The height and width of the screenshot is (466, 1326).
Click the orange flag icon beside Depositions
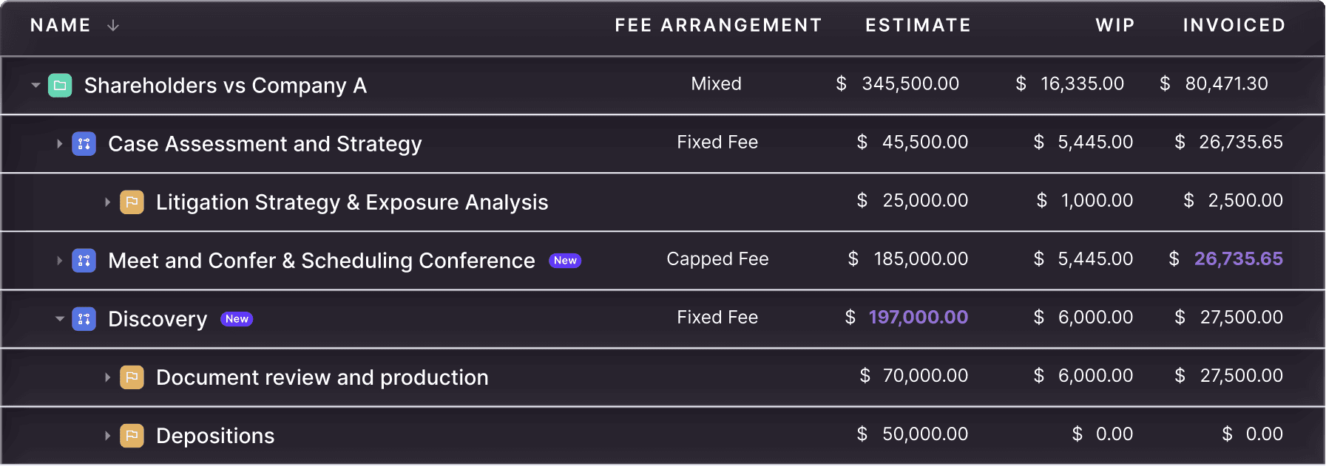pos(132,436)
